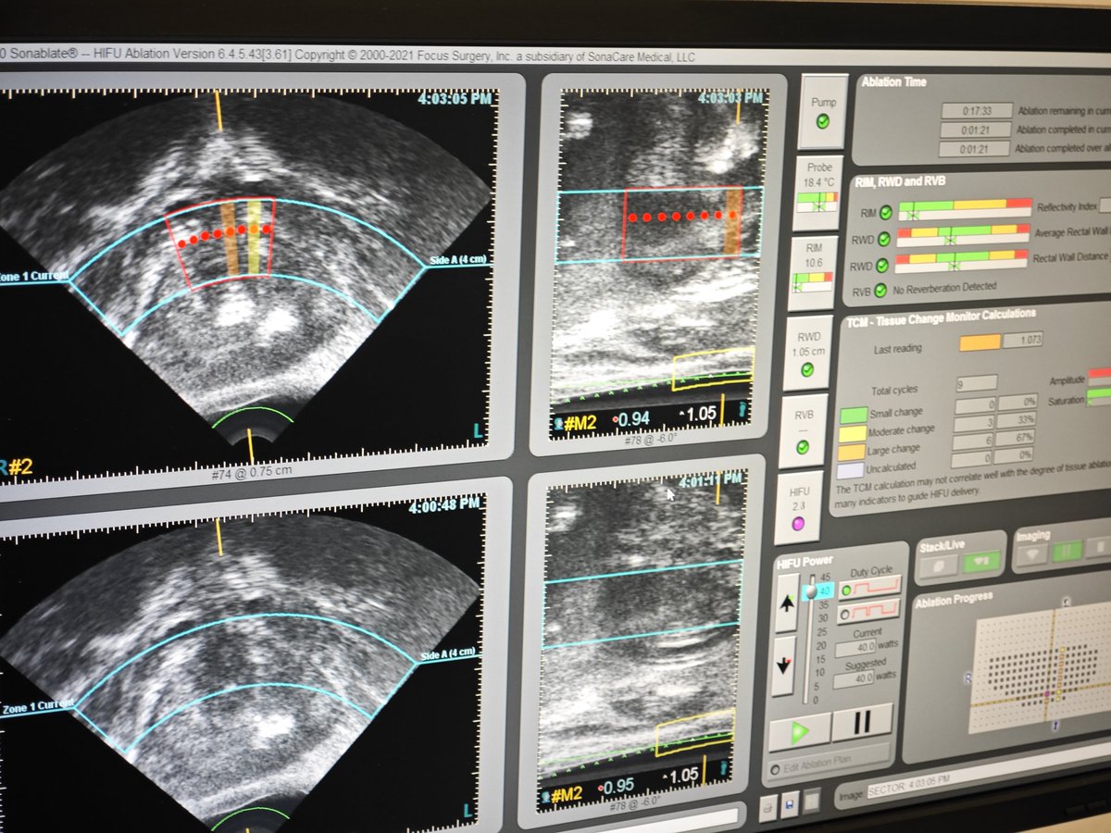Click the 0:17:33 ablation remaining field
Screen dimensions: 1111x833
coord(975,110)
